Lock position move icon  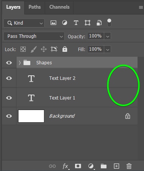44,49
